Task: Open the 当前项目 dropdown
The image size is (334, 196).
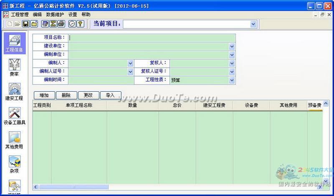Action: pos(253,24)
